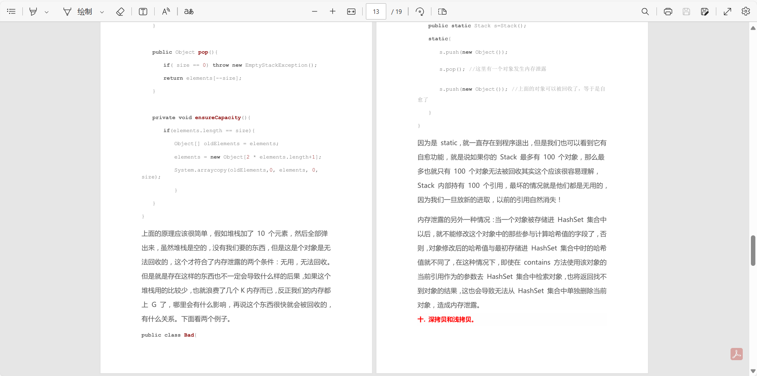
Task: Save the document
Action: pyautogui.click(x=686, y=11)
